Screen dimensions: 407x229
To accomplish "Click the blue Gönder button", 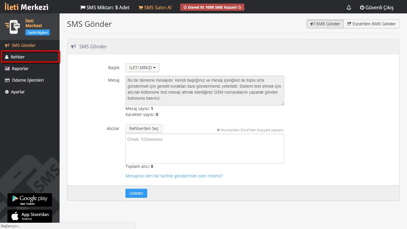I will (136, 193).
